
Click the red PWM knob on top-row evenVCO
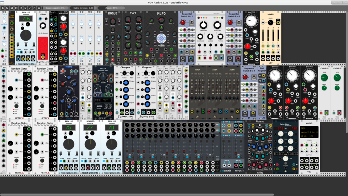pyautogui.click(x=248, y=46)
